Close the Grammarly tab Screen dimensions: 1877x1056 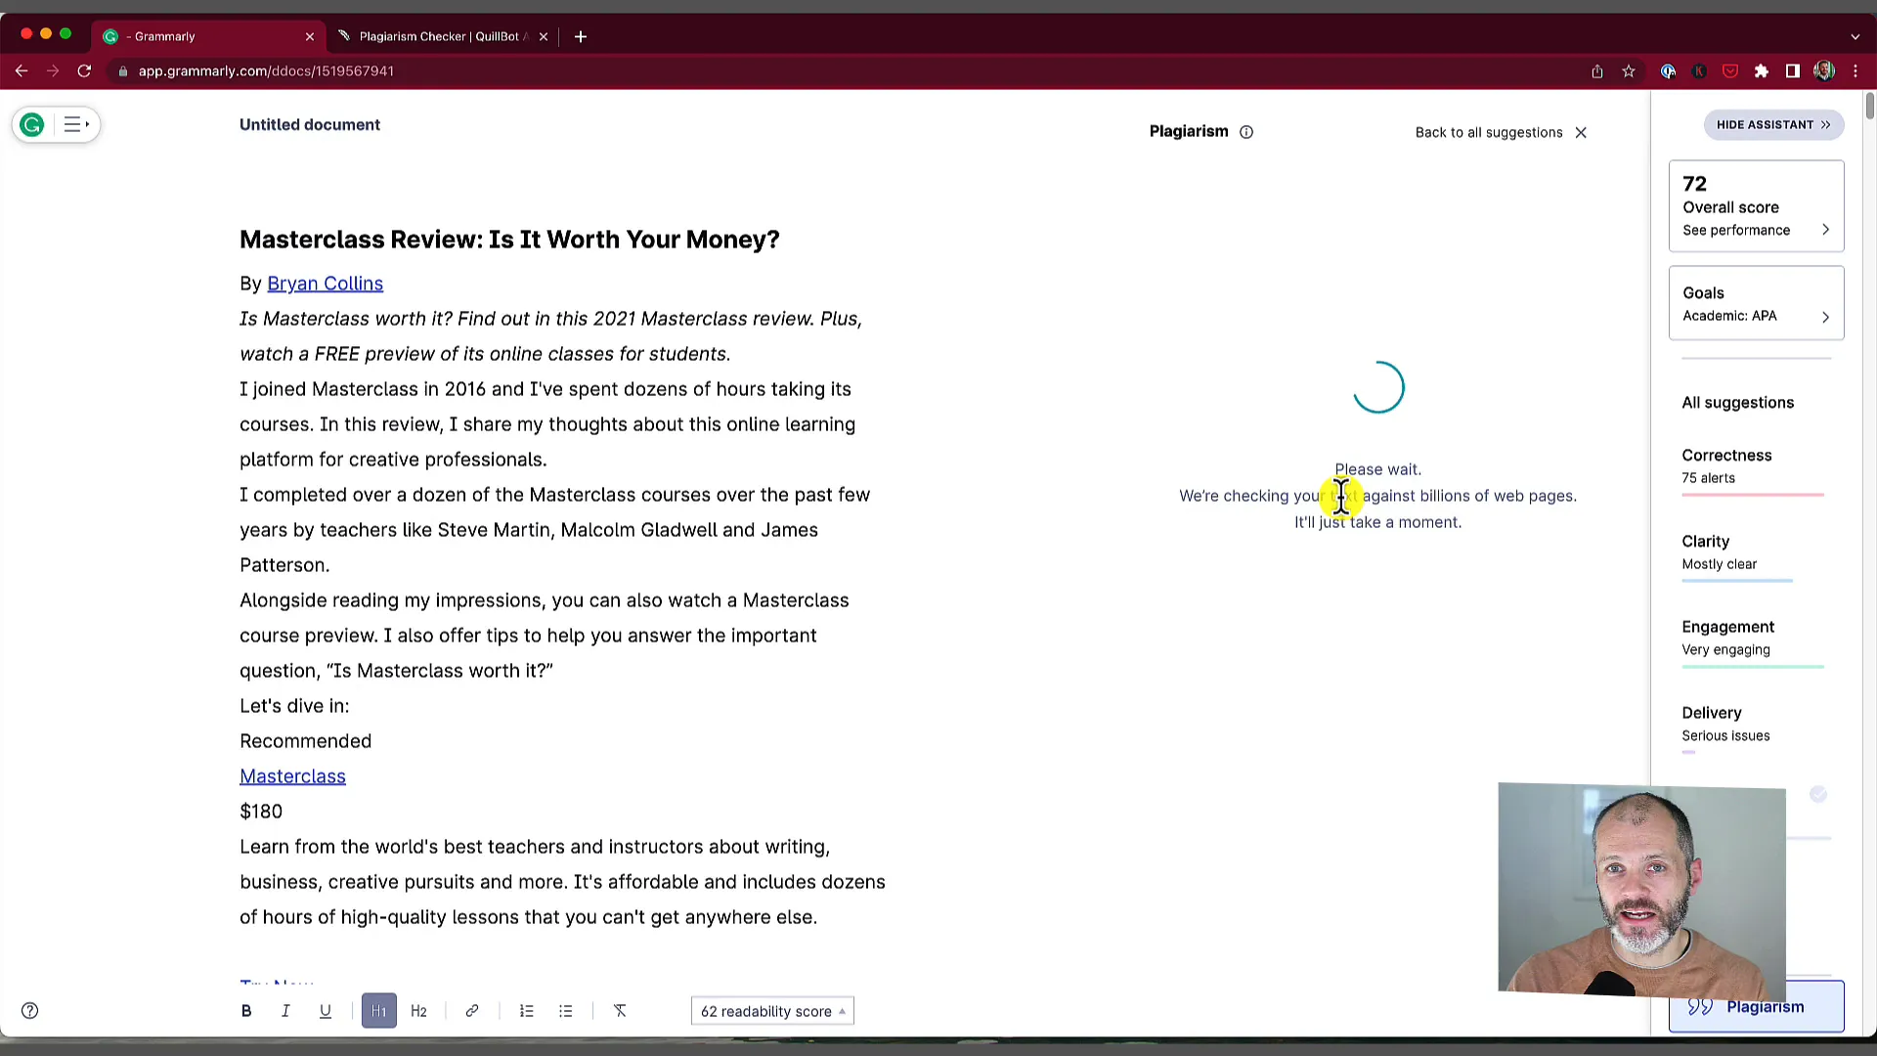tap(310, 36)
